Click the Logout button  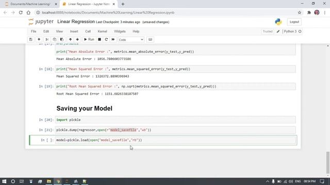coord(294,22)
